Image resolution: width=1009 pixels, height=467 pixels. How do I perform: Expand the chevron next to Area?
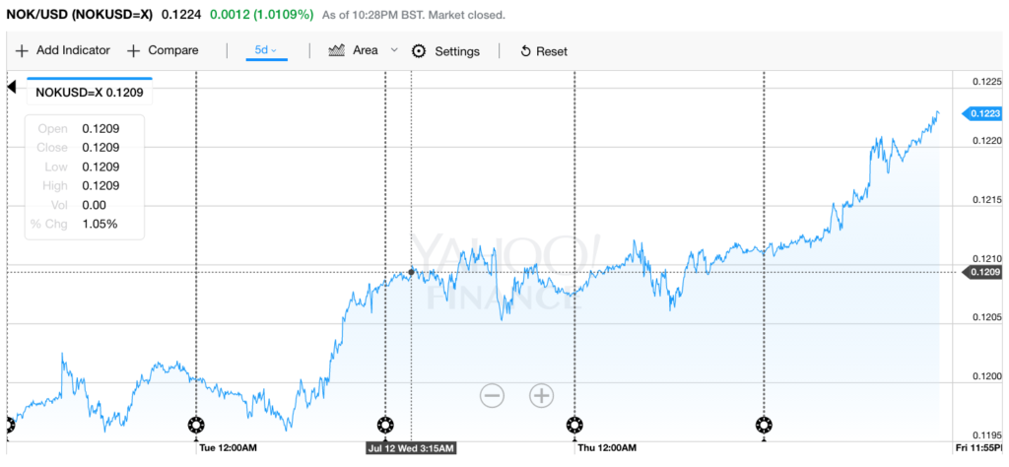(394, 50)
